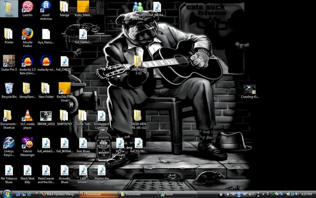Image resolution: width=316 pixels, height=198 pixels.
Task: Show hidden system tray icons
Action: (x=263, y=194)
